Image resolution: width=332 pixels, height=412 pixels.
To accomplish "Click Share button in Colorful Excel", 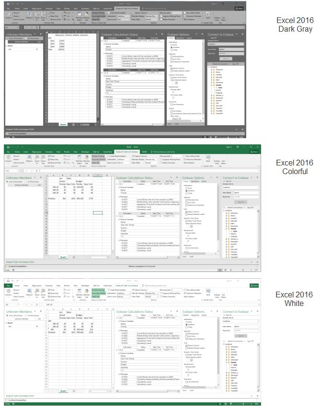I will 254,152.
